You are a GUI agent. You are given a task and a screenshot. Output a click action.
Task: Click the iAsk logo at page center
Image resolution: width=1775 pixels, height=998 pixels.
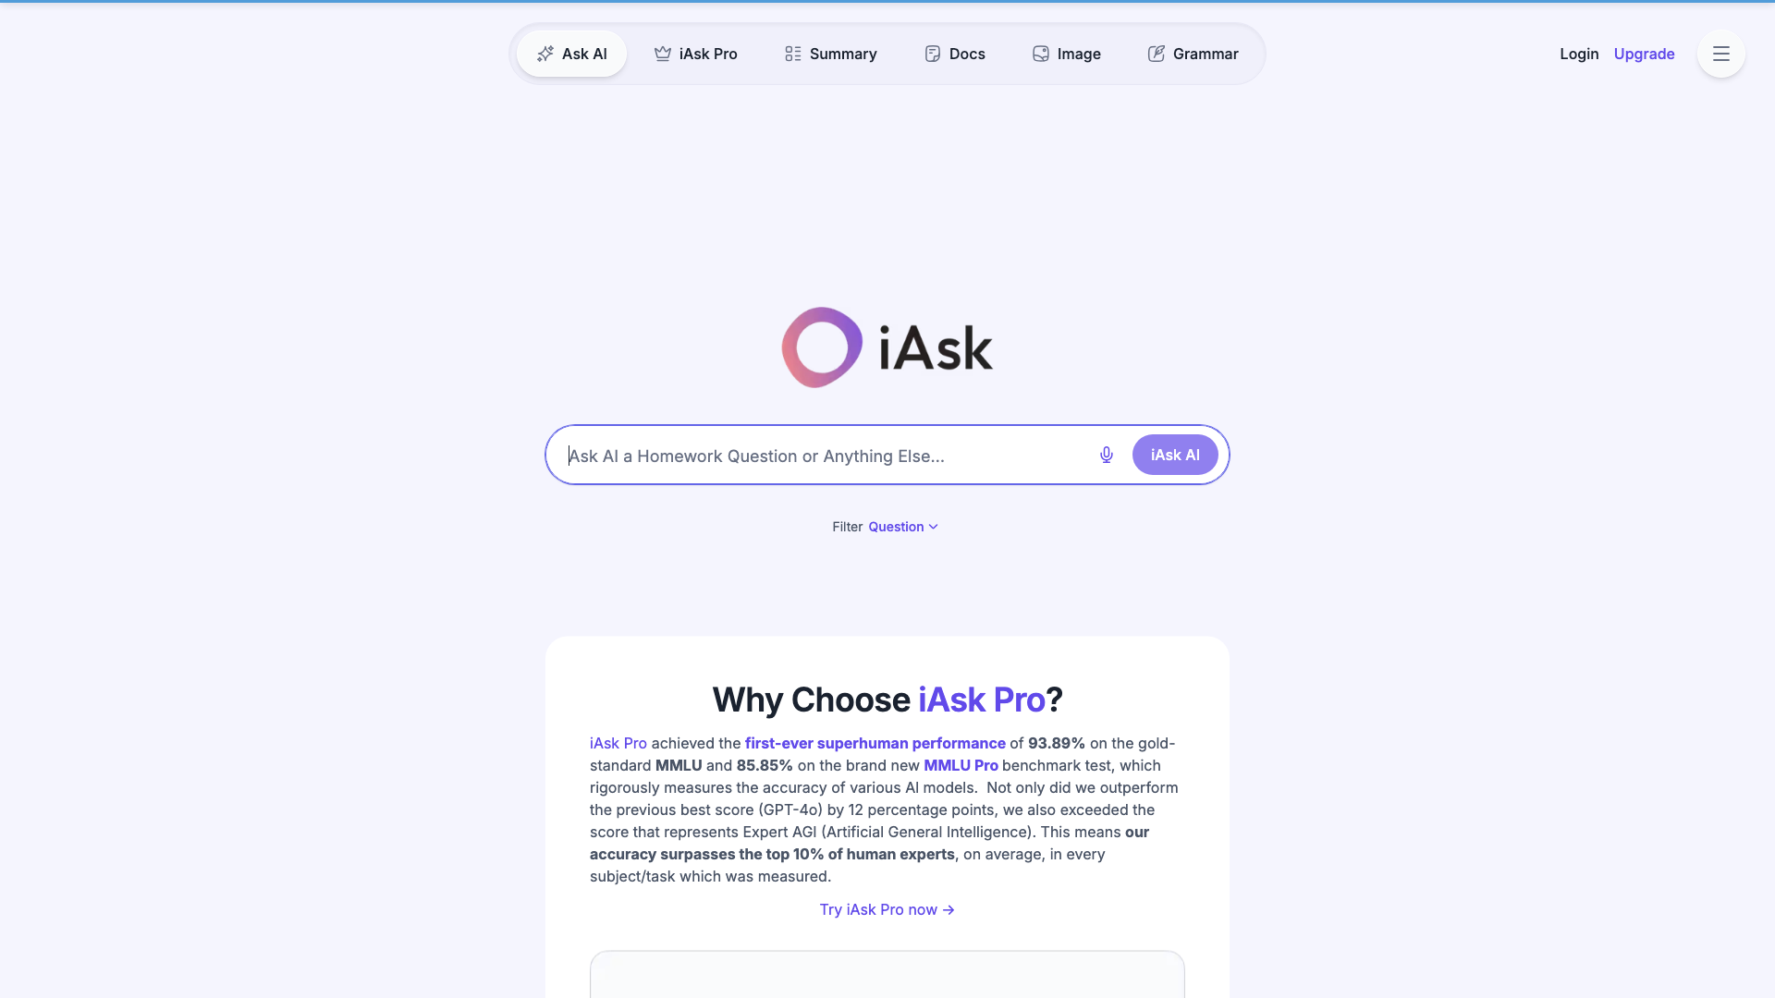coord(887,347)
